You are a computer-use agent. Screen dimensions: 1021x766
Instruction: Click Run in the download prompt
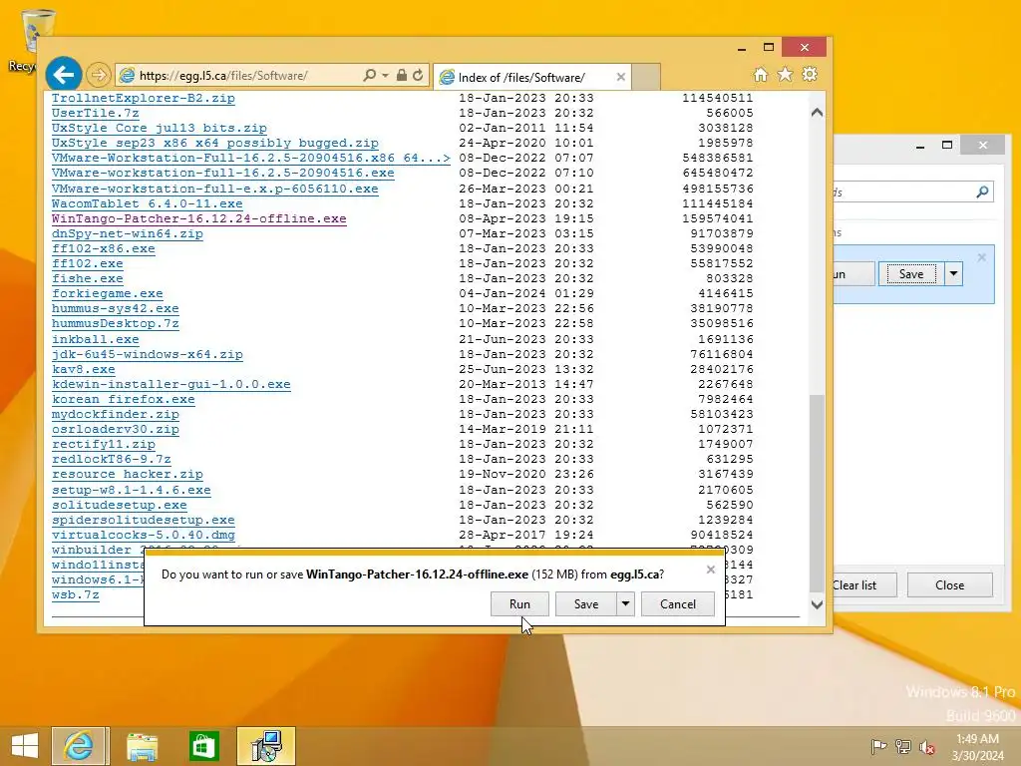coord(519,603)
